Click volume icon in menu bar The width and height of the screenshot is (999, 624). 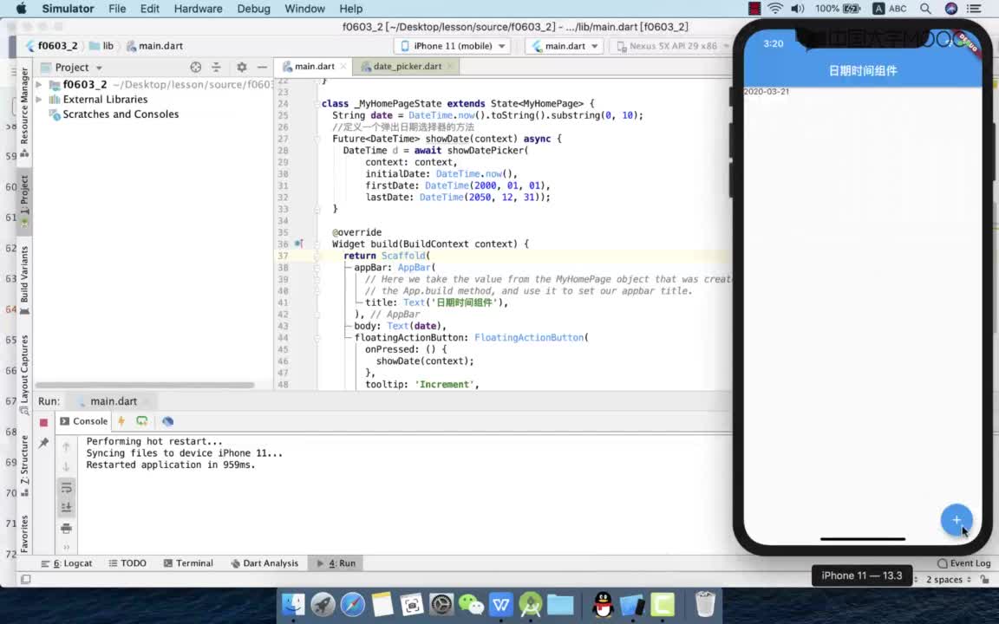click(798, 9)
